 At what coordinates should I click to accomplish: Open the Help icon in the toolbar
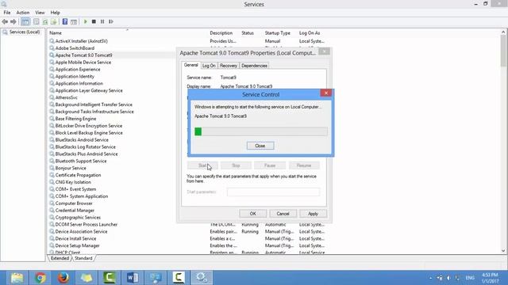point(65,21)
